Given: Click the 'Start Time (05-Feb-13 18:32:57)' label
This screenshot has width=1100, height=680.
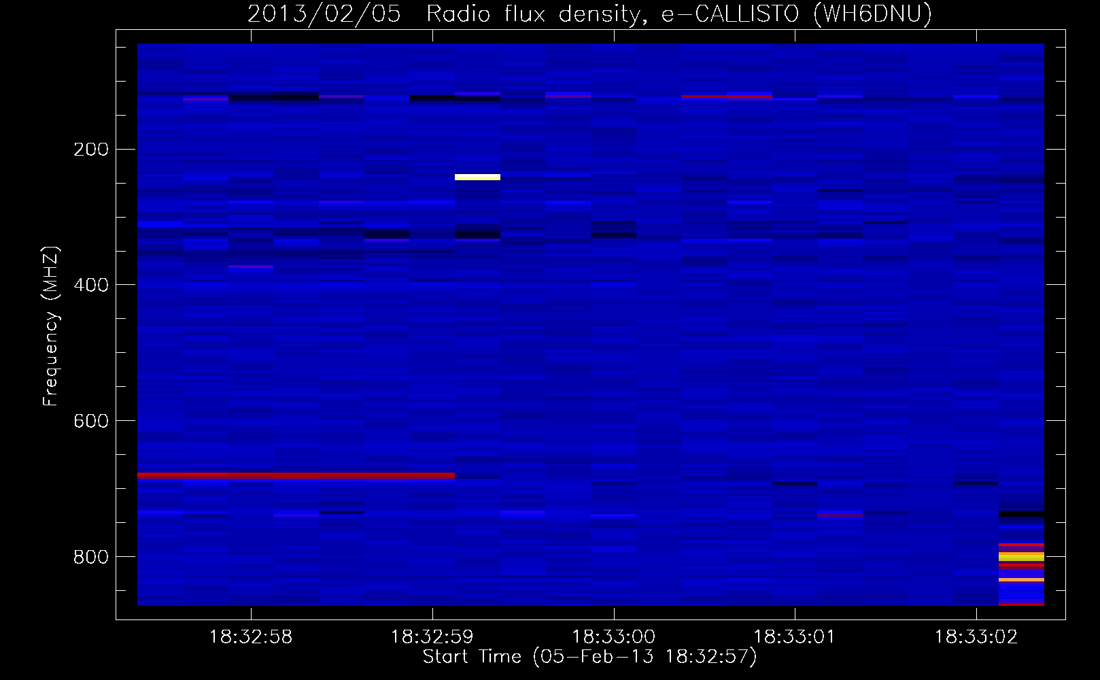Looking at the screenshot, I should pos(589,657).
